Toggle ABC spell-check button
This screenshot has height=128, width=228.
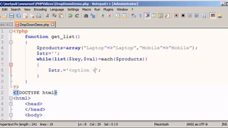[x=213, y=16]
